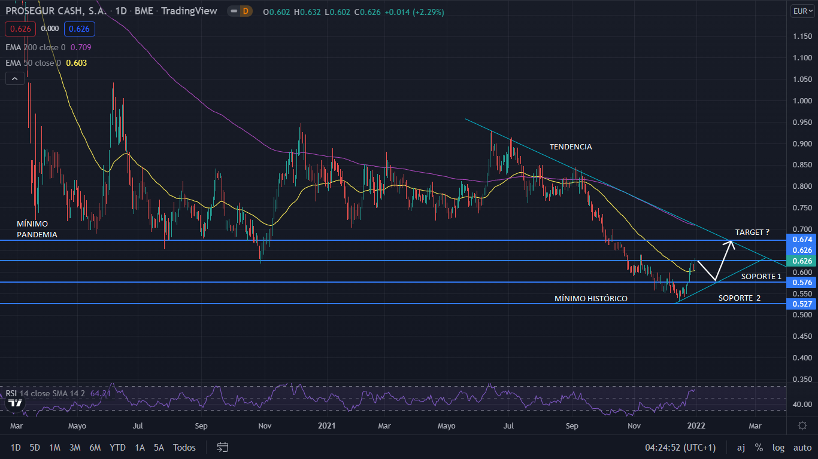Click the TradingView logo icon
818x459 pixels.
pos(16,403)
